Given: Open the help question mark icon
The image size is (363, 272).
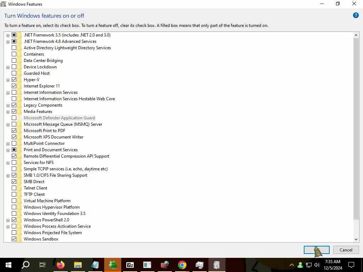Looking at the screenshot, I should 356,16.
